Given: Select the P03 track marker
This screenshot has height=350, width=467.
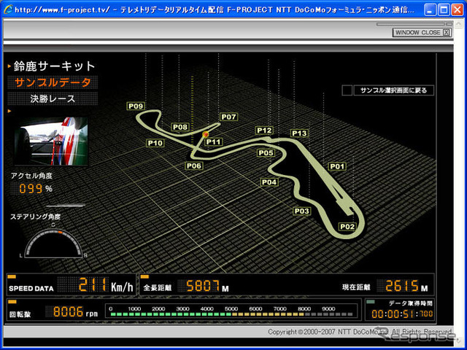Looking at the screenshot, I should coord(301,211).
